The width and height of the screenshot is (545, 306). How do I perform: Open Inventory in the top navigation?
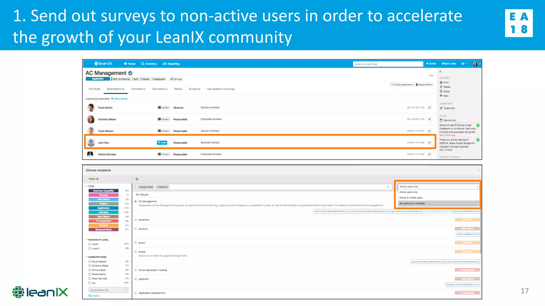149,64
